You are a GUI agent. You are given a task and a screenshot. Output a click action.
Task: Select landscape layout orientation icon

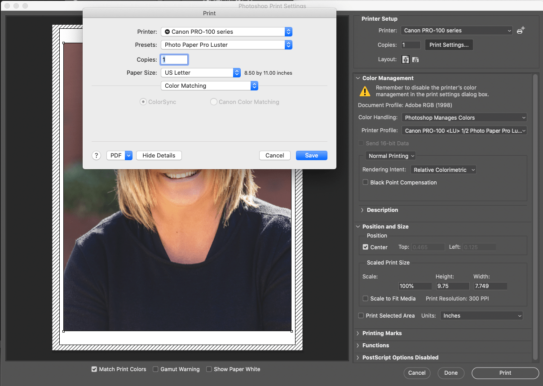click(415, 59)
